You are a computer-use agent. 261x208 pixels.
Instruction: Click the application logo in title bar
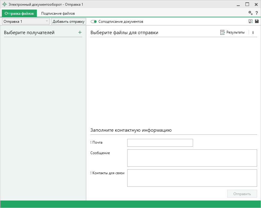tap(4, 4)
